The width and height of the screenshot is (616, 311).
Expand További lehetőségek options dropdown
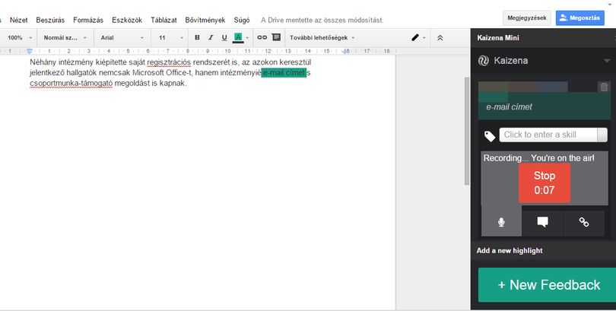click(x=322, y=38)
